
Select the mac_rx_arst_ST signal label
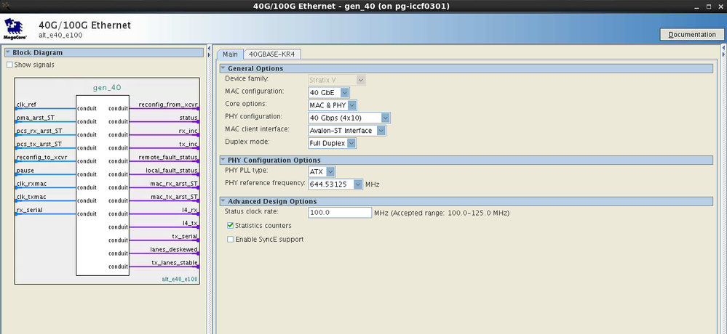click(x=174, y=184)
